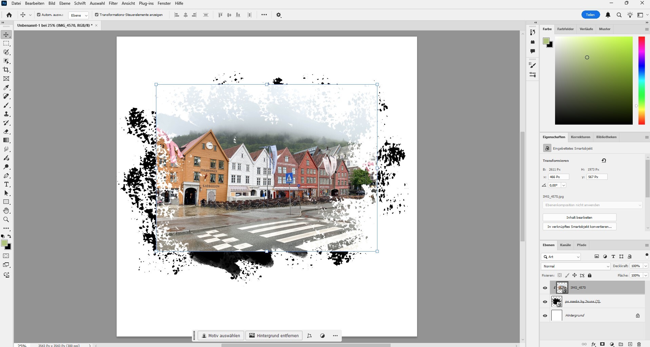The width and height of the screenshot is (650, 347).
Task: Delete layer with trash icon
Action: tap(639, 344)
